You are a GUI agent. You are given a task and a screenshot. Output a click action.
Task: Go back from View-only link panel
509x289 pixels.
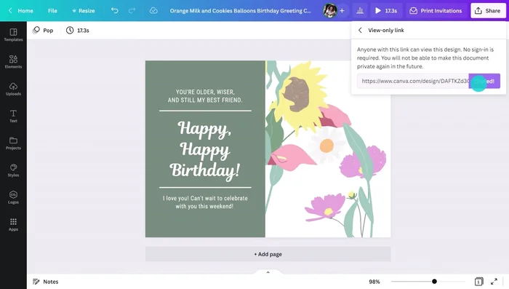pyautogui.click(x=360, y=31)
